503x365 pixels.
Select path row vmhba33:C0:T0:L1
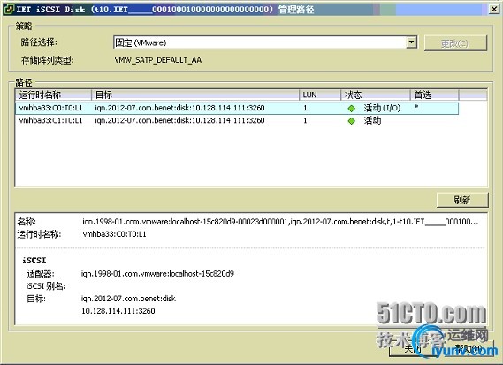[x=237, y=108]
